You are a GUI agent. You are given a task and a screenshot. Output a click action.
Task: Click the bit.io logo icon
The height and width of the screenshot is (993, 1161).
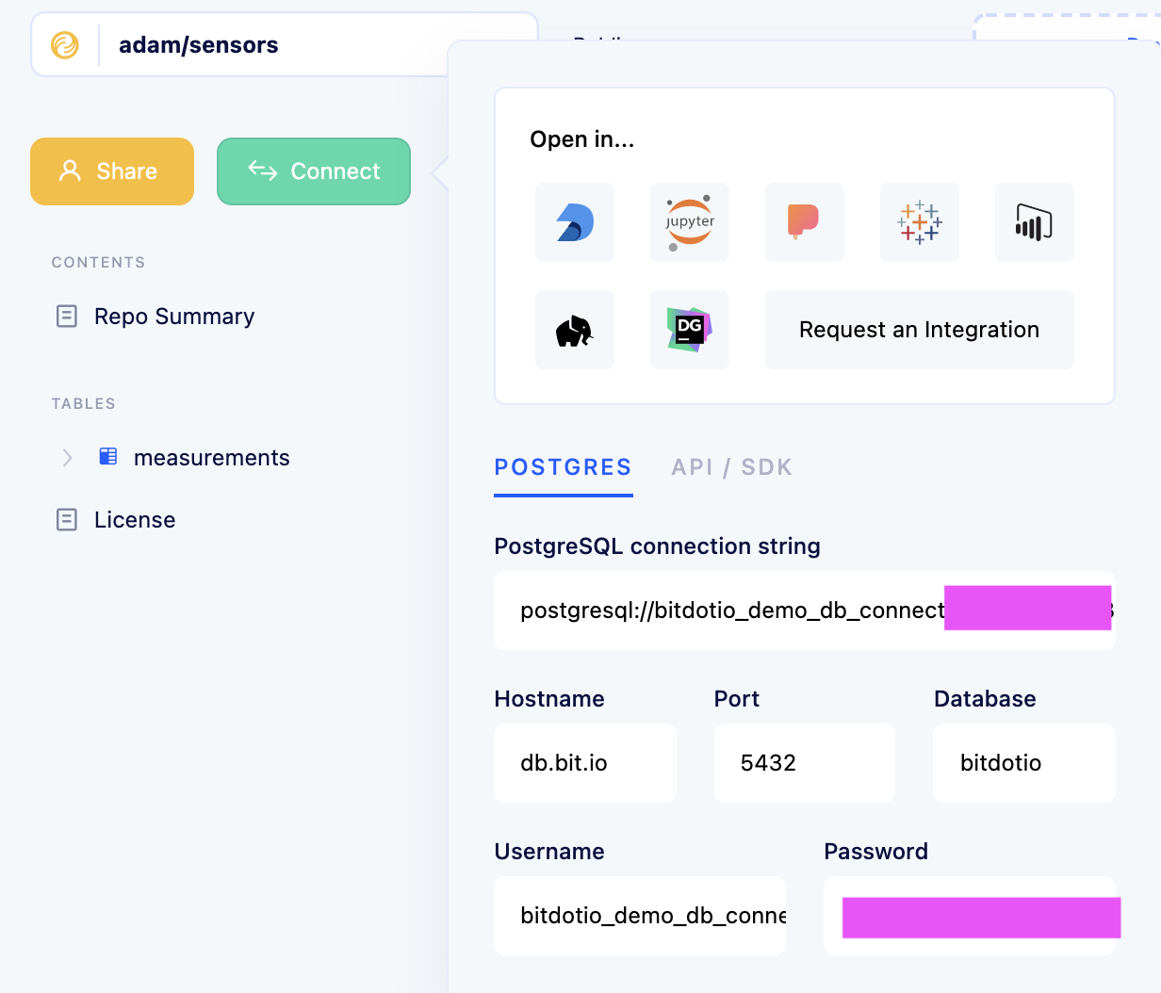65,44
